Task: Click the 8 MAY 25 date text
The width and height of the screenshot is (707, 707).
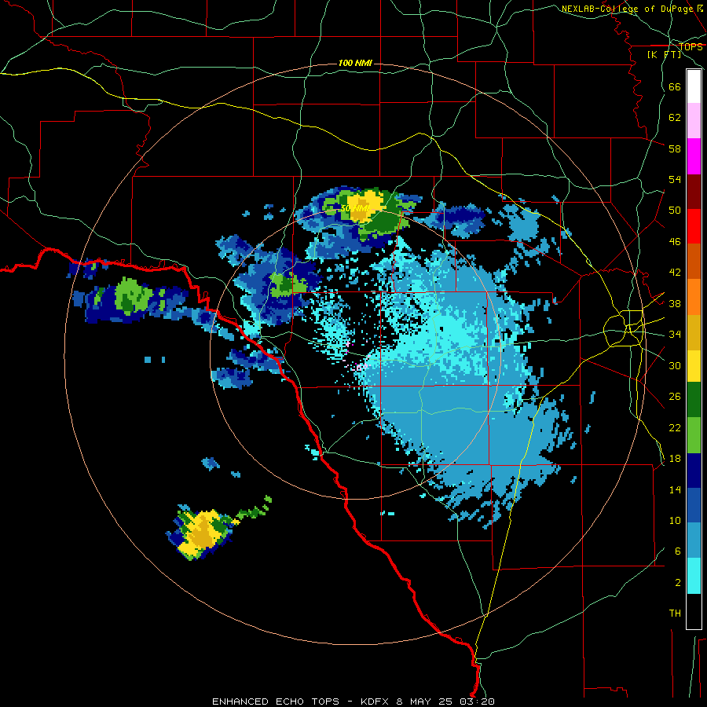Action: [424, 702]
